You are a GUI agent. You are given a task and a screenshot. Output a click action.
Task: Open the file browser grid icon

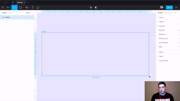point(13,3)
